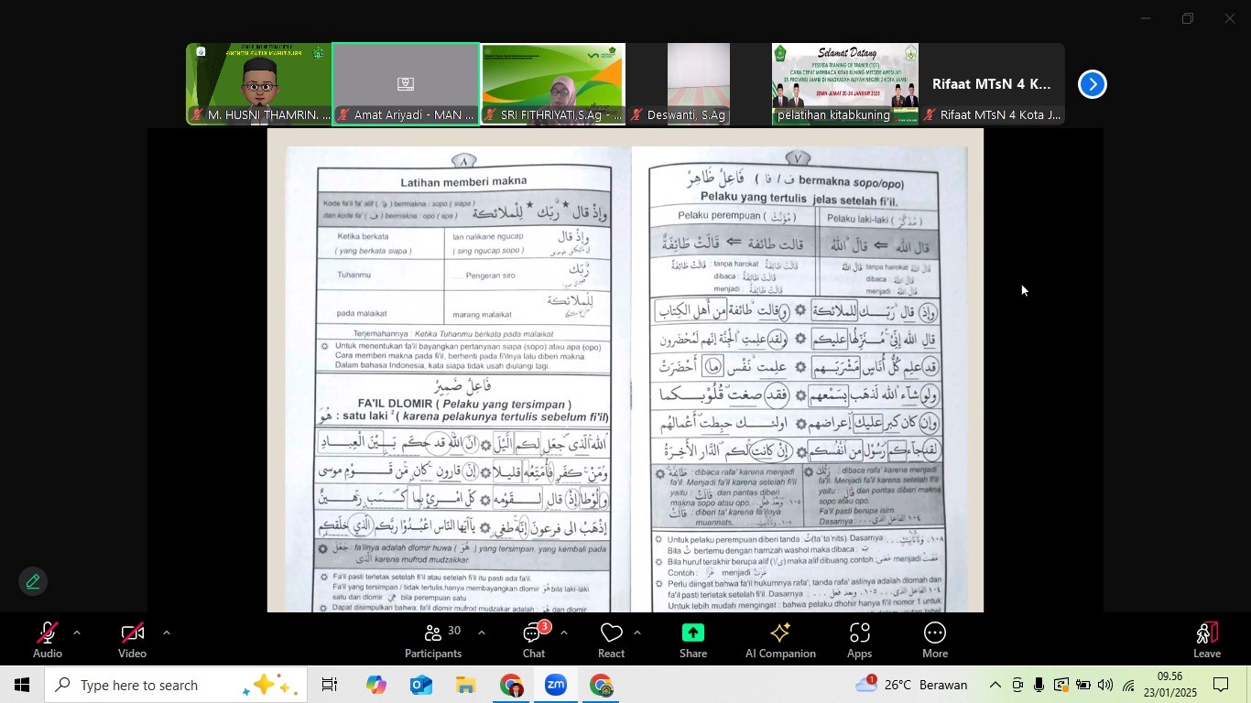This screenshot has height=703, width=1251.
Task: Expand the Audio options chevron
Action: 77,632
